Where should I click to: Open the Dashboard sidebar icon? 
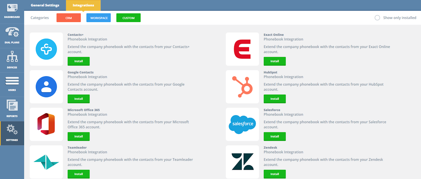[12, 8]
